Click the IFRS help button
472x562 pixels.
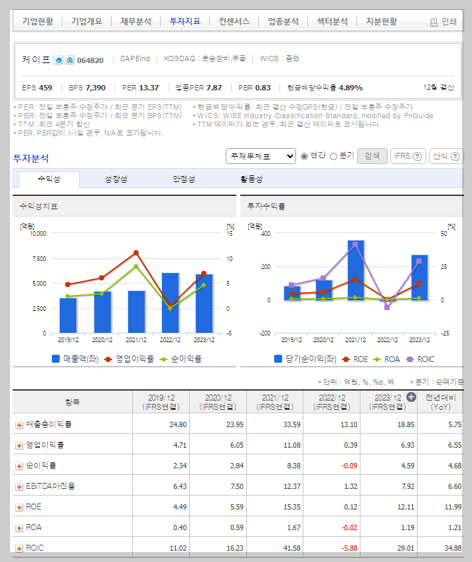(408, 156)
